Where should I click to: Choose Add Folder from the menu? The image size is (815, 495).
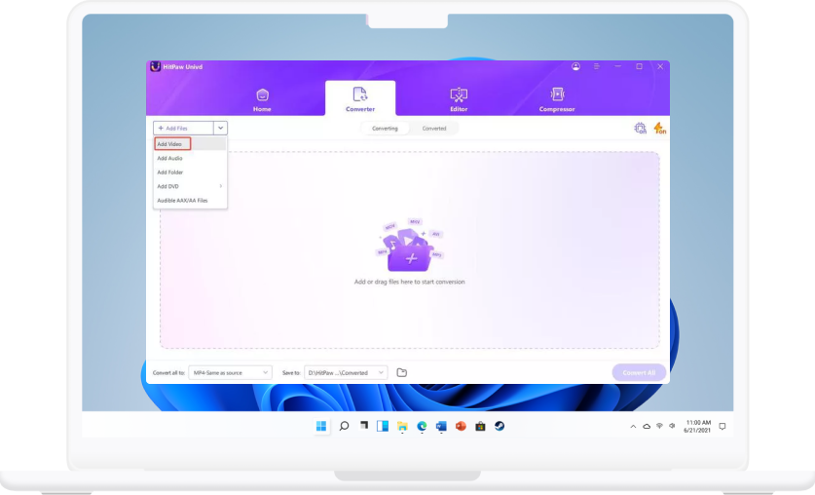click(190, 172)
